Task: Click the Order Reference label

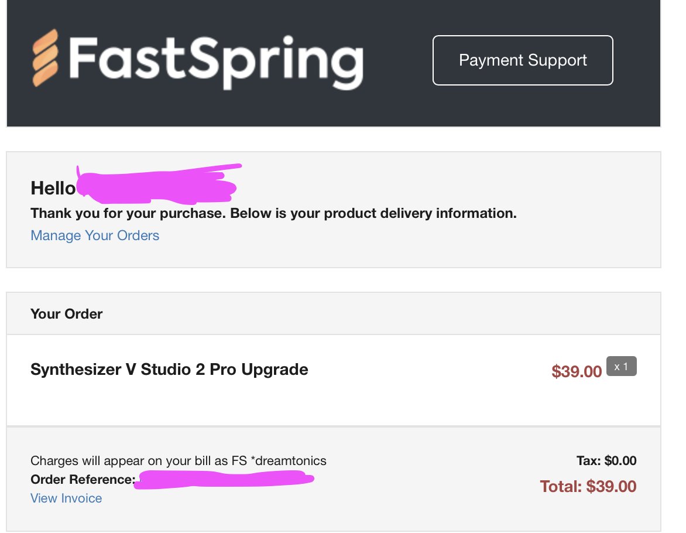Action: [x=83, y=480]
